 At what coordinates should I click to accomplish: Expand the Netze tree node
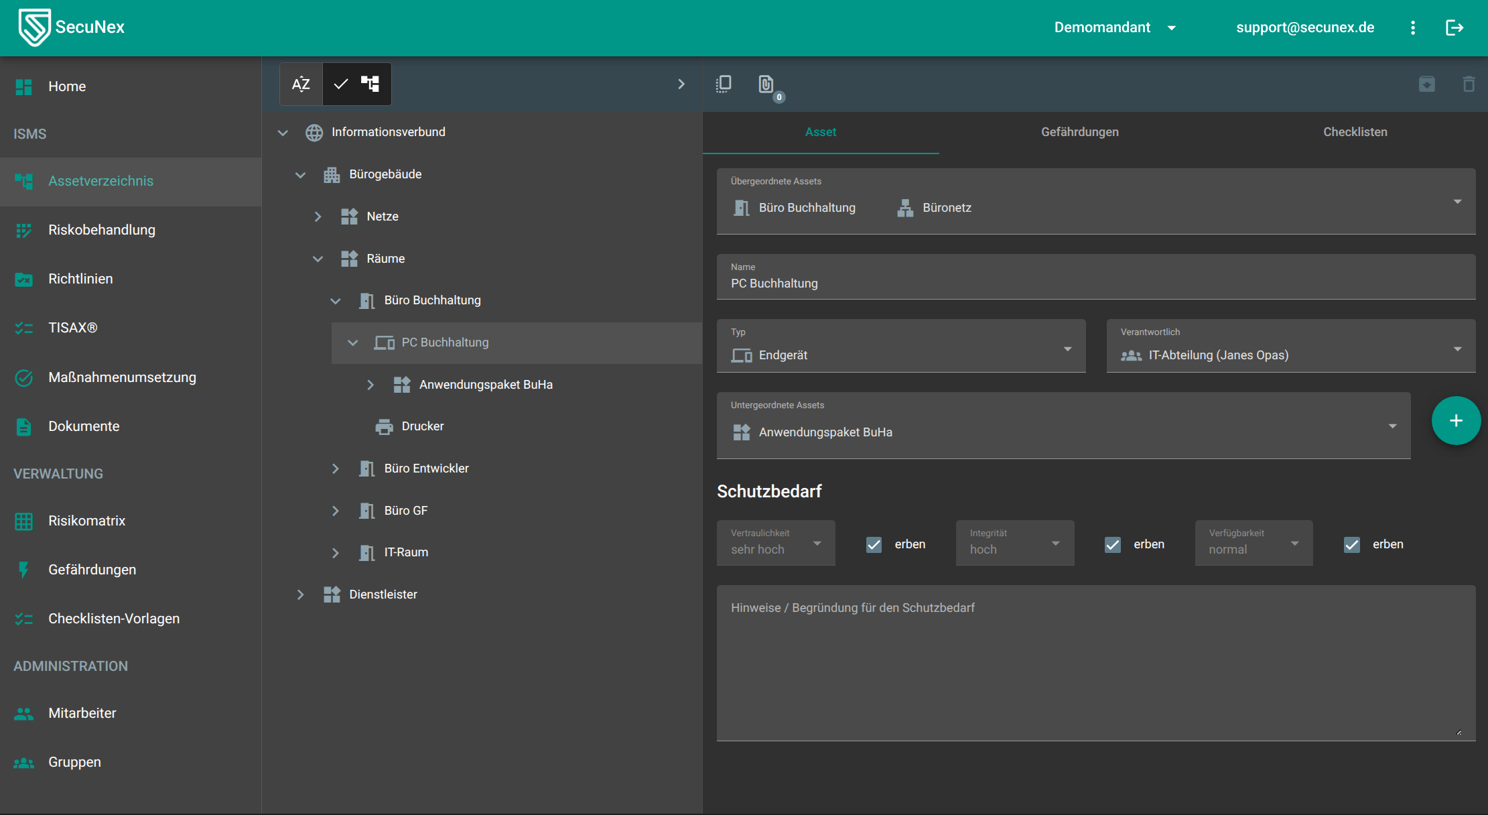318,216
